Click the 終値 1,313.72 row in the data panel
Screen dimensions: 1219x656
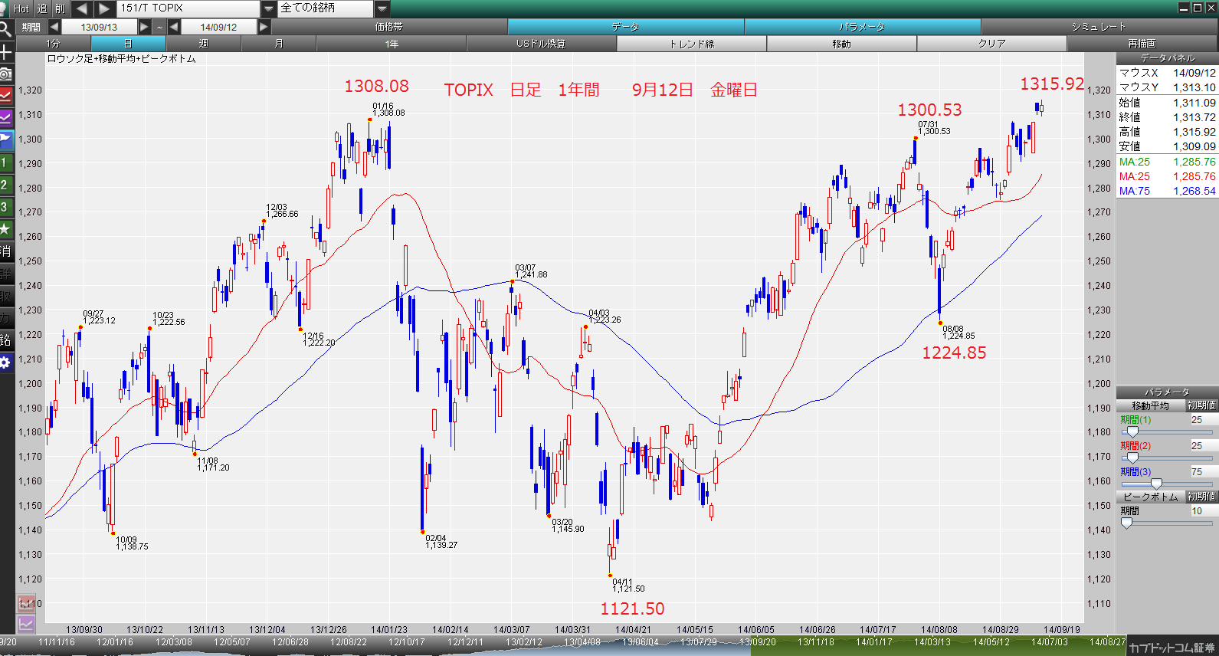(x=1167, y=117)
